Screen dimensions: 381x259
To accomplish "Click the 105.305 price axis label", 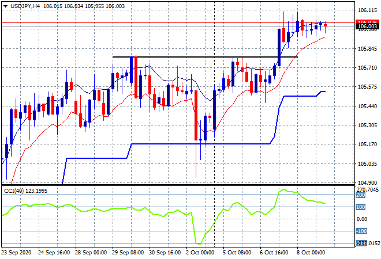I will 367,125.
